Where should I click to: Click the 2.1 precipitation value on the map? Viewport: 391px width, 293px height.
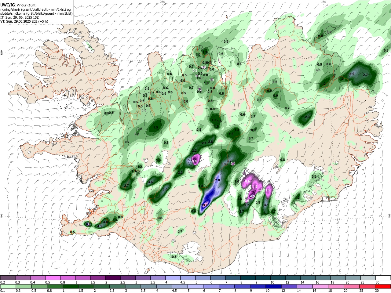click(204, 143)
